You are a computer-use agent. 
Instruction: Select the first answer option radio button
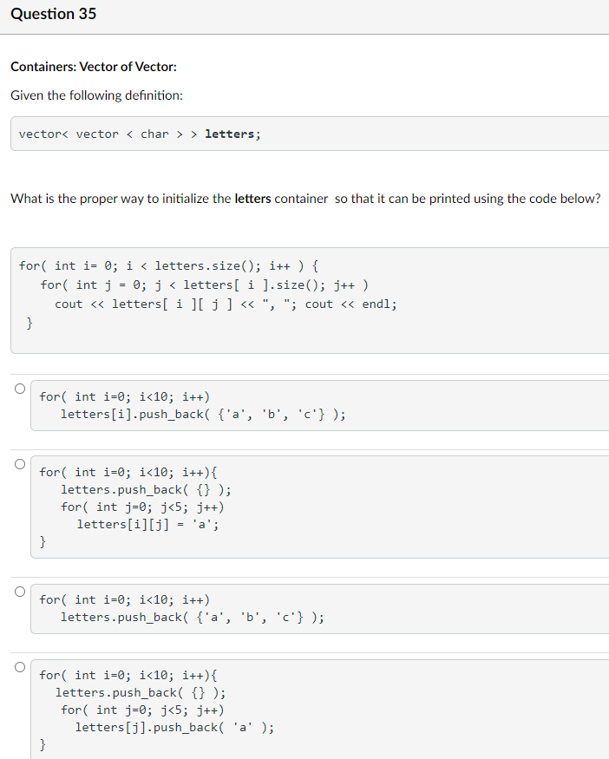pos(19,388)
